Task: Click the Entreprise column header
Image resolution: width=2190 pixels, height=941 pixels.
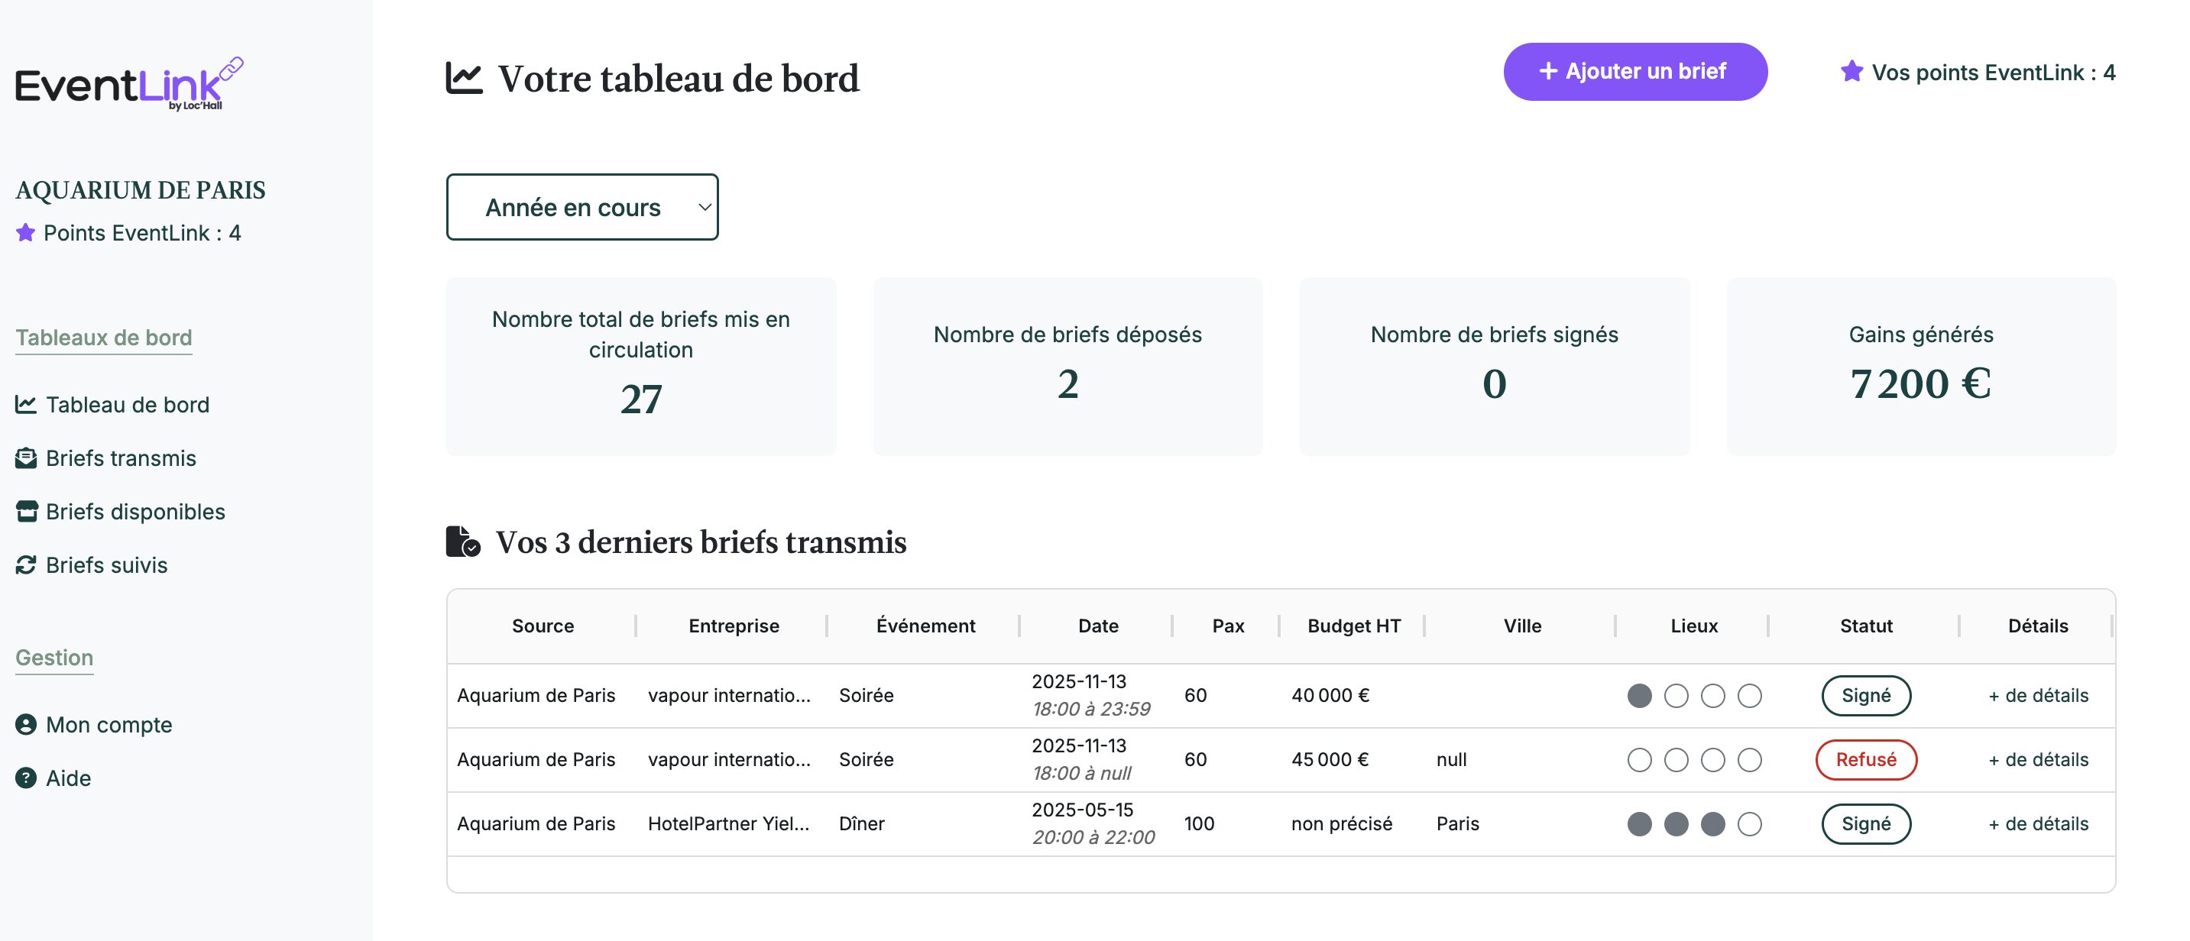Action: click(734, 626)
